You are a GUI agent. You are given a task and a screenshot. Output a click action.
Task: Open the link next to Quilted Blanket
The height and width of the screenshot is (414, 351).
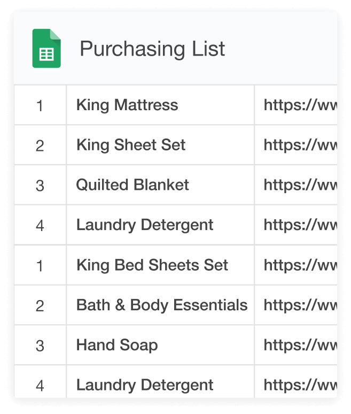300,185
